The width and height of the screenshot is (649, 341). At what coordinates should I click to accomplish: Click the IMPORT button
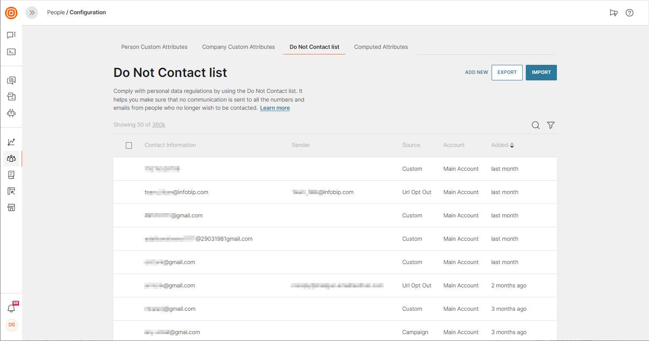point(541,73)
